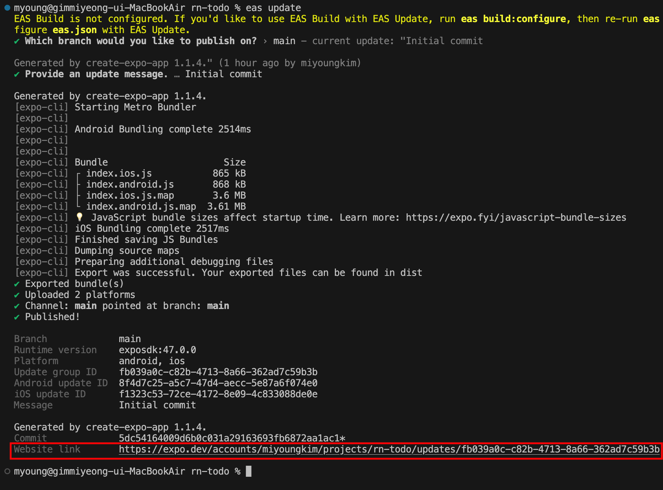Viewport: 663px width, 490px height.
Task: Click the 'index.android.js' bundle row
Action: coord(130,185)
